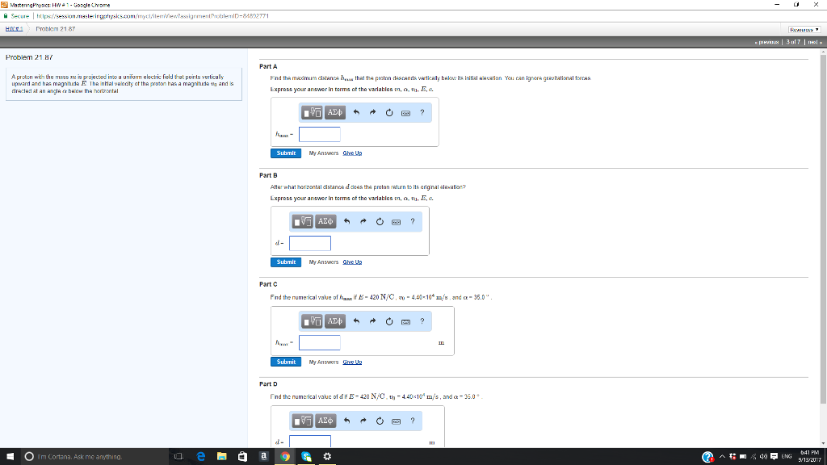Image resolution: width=827 pixels, height=465 pixels.
Task: Submit the Part B answer
Action: tap(286, 262)
